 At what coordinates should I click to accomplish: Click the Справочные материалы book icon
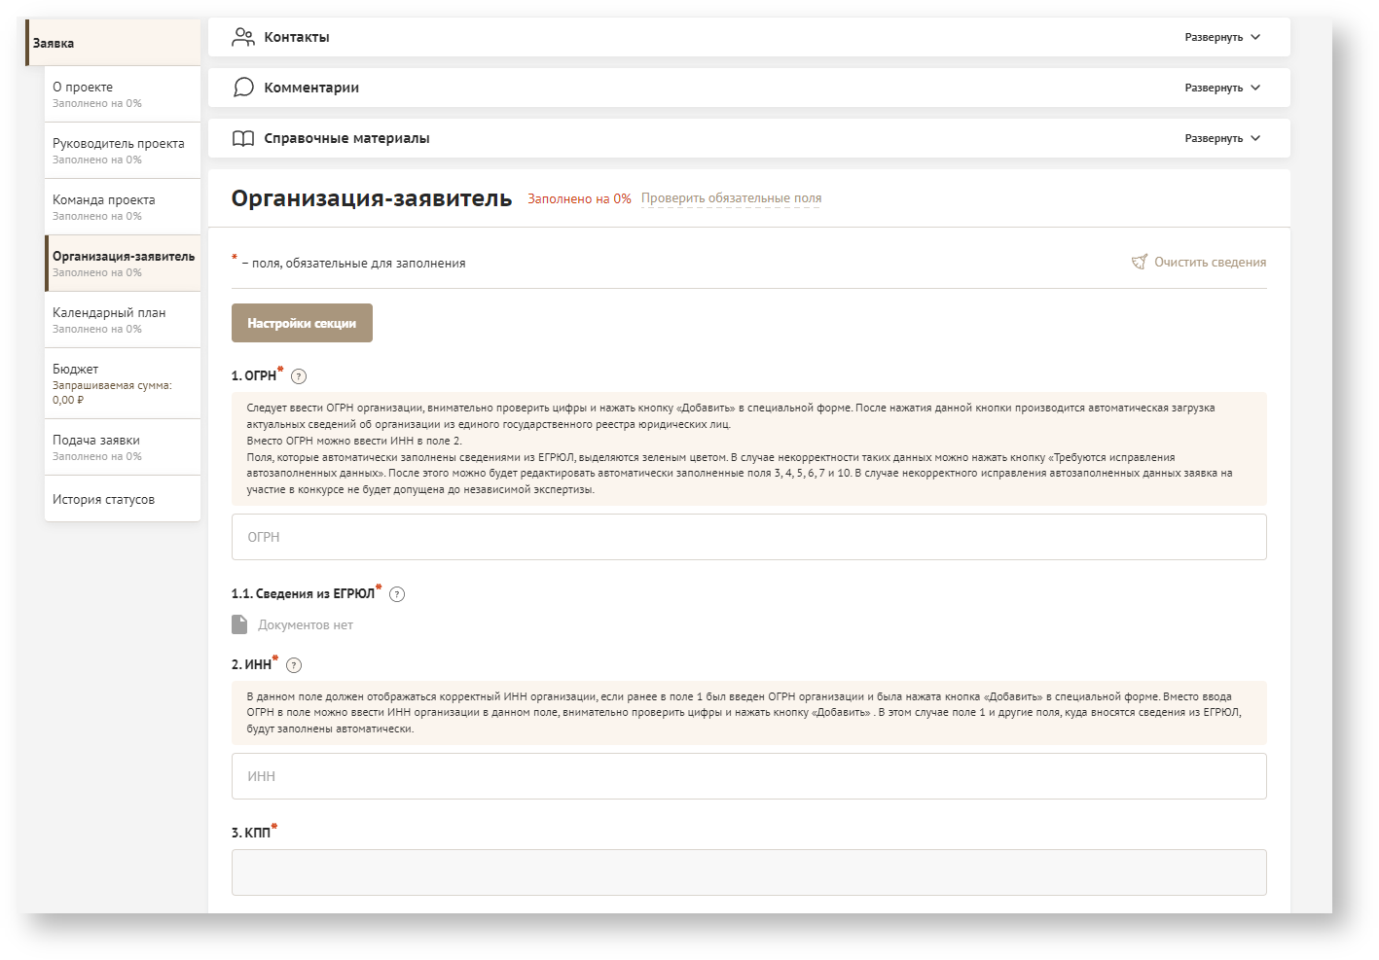(x=243, y=138)
